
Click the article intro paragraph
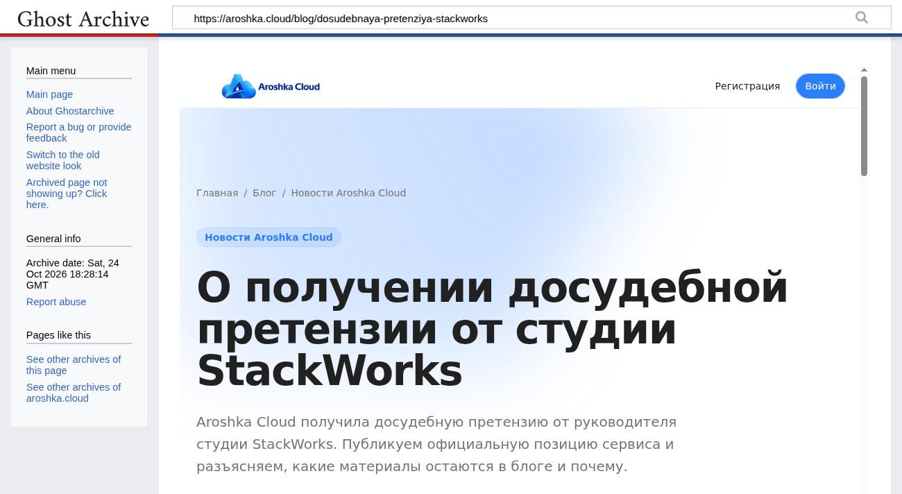[436, 444]
